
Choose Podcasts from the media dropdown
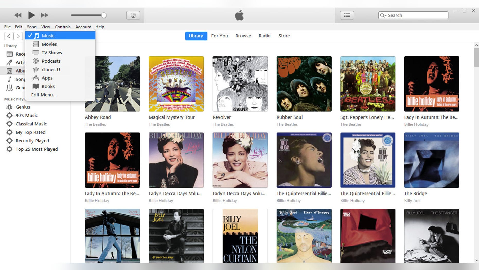[60, 61]
